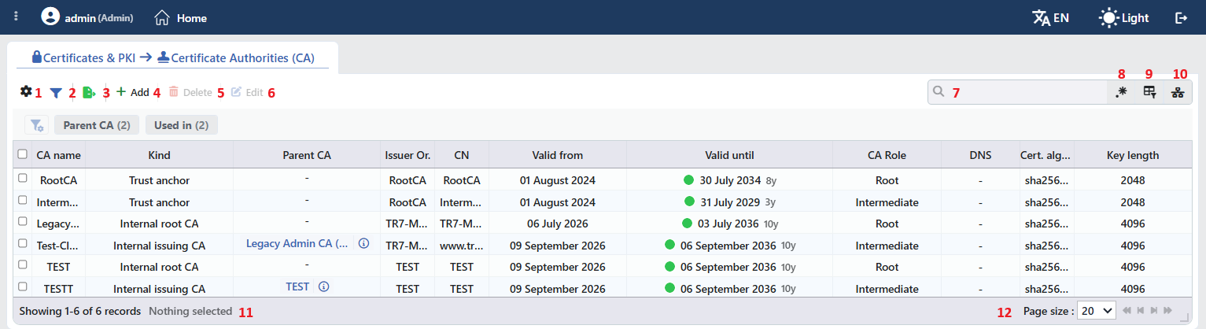Open the three-dot menu at top left
Image resolution: width=1206 pixels, height=329 pixels.
(x=16, y=17)
